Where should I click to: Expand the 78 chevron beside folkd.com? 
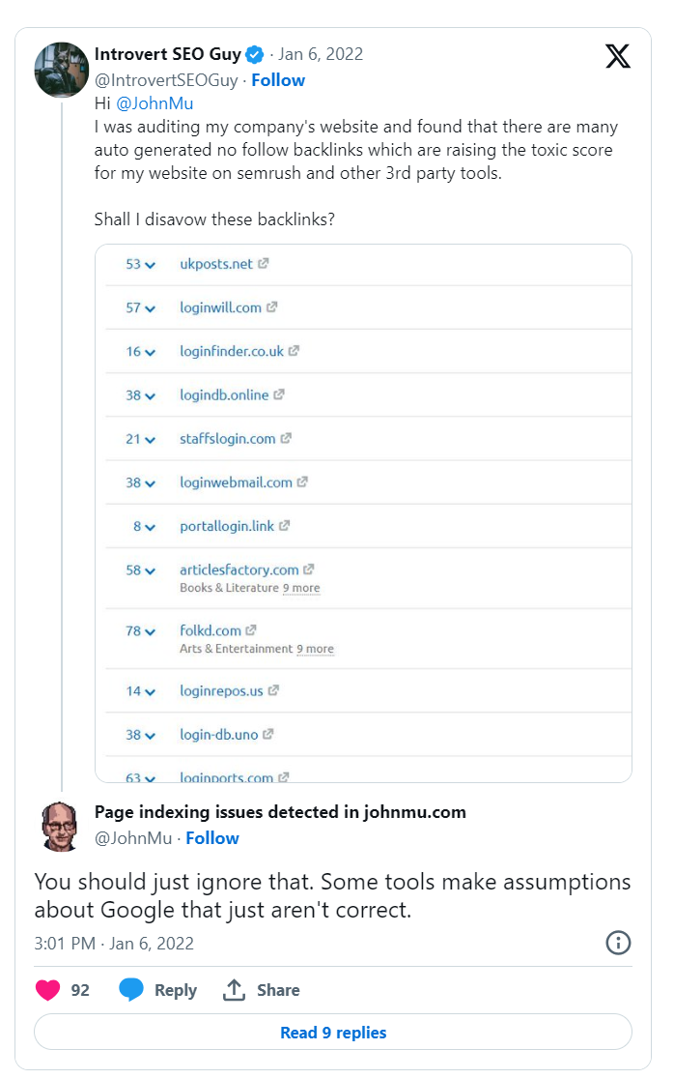click(x=150, y=631)
